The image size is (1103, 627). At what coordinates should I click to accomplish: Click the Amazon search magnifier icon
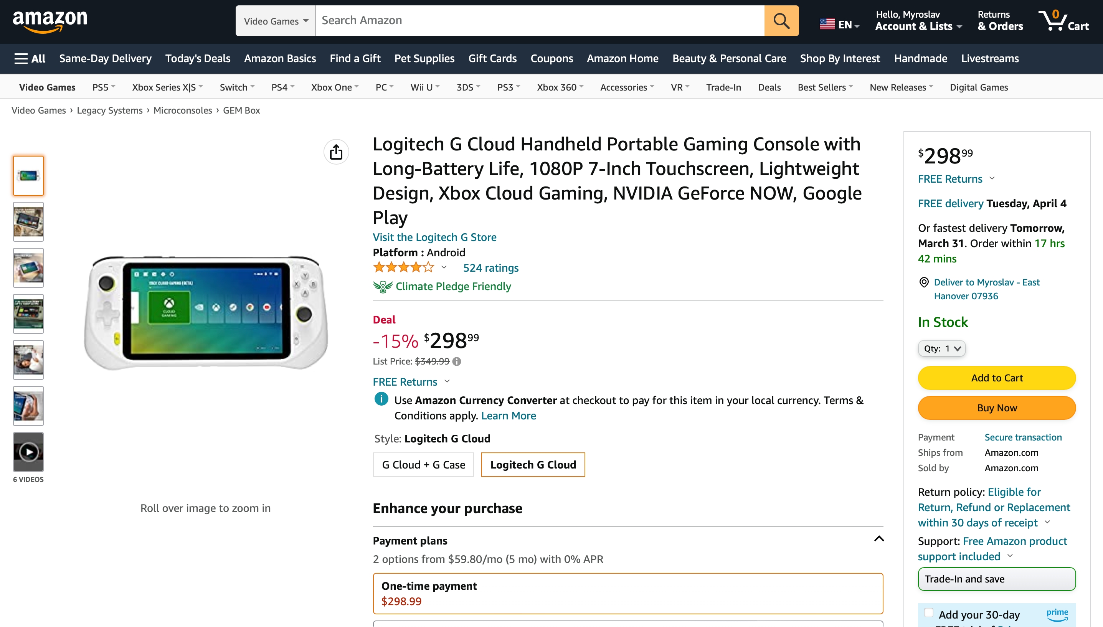point(783,20)
